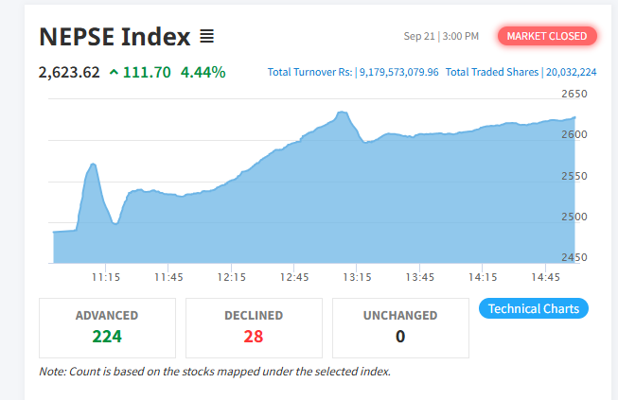Click the index value 2,623.62
Image resolution: width=618 pixels, height=400 pixels.
tap(69, 72)
